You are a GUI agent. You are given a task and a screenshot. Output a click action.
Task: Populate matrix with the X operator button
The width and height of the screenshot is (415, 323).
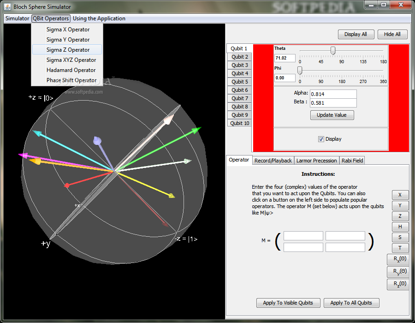pyautogui.click(x=400, y=195)
